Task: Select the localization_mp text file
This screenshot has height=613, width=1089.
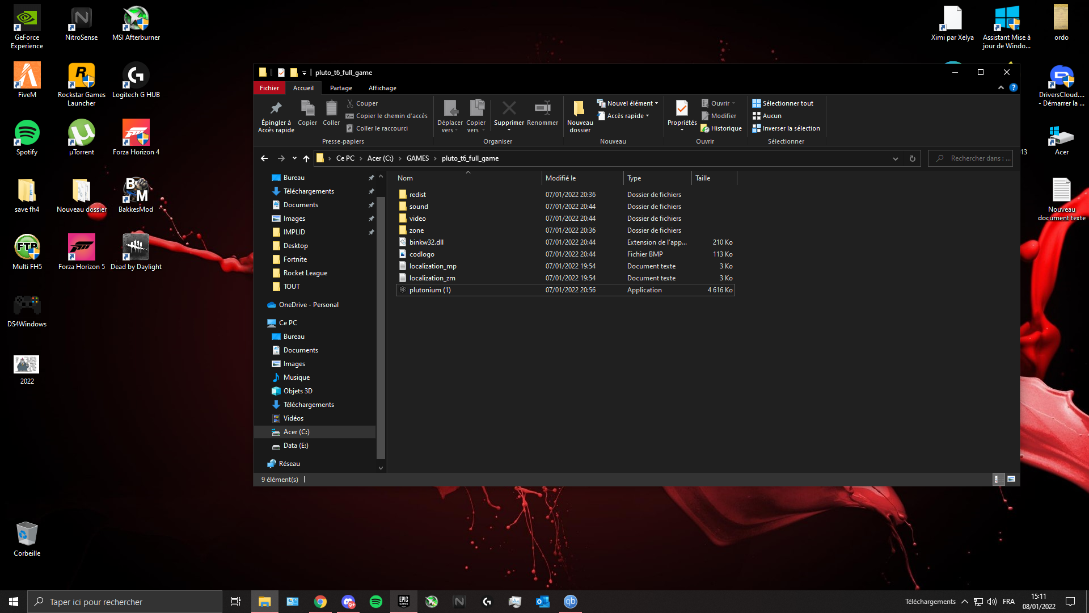Action: tap(565, 266)
